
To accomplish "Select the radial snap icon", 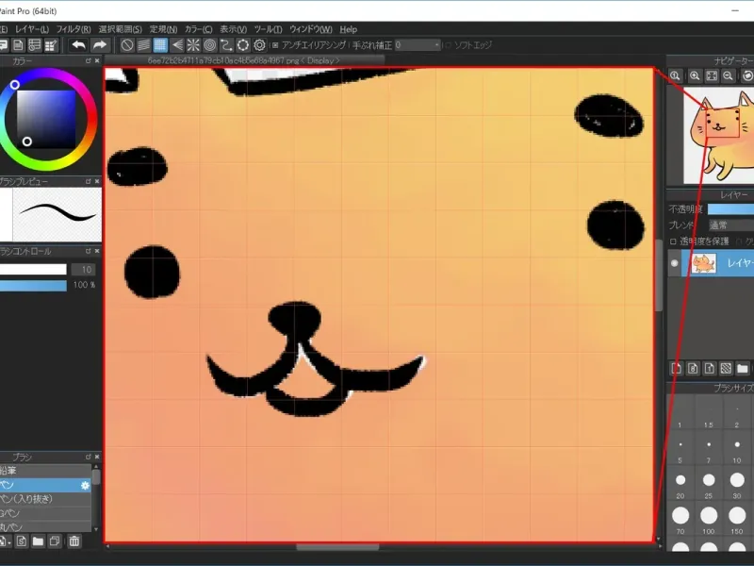I will [192, 44].
